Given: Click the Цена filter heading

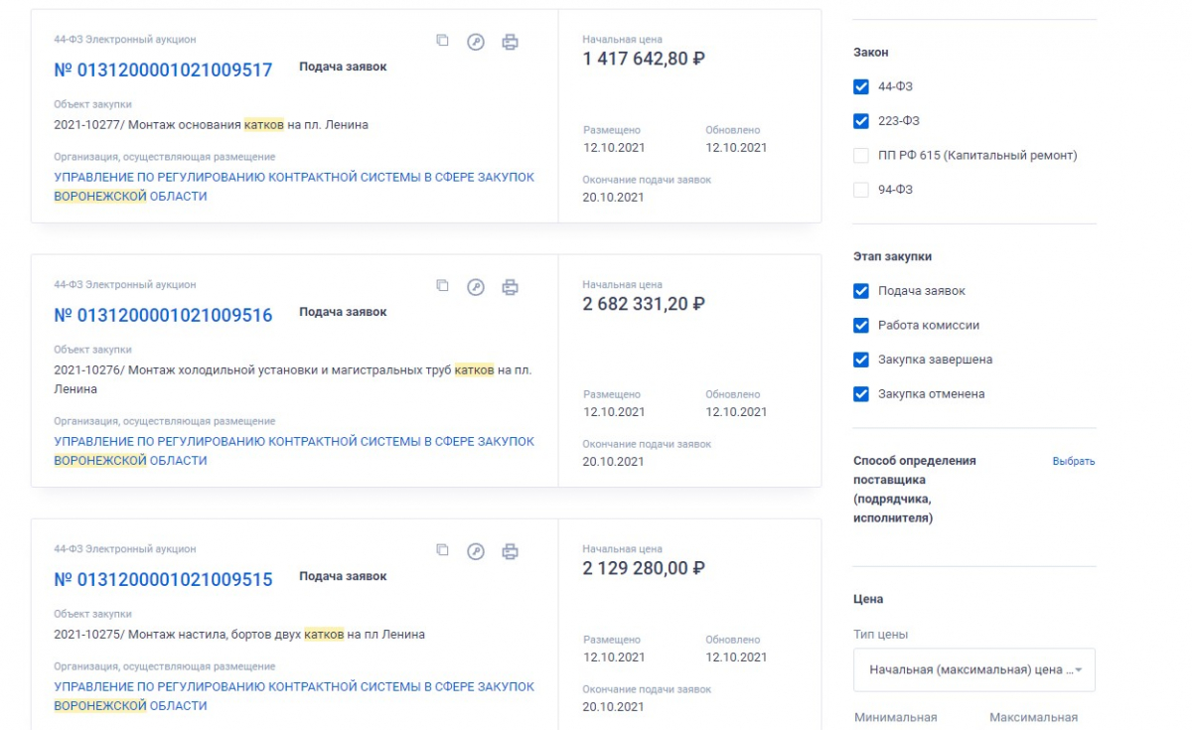Looking at the screenshot, I should 868,600.
